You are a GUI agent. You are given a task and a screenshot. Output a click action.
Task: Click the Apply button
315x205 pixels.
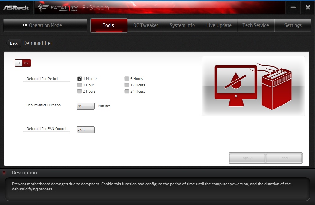point(247,158)
